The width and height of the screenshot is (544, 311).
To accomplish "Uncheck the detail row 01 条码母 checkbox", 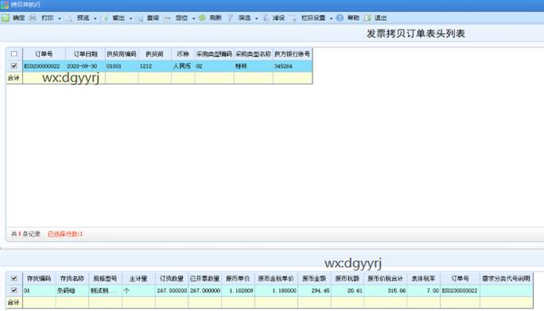I will click(14, 290).
